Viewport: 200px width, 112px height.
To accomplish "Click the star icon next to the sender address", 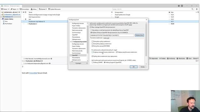I will (x=51, y=59).
